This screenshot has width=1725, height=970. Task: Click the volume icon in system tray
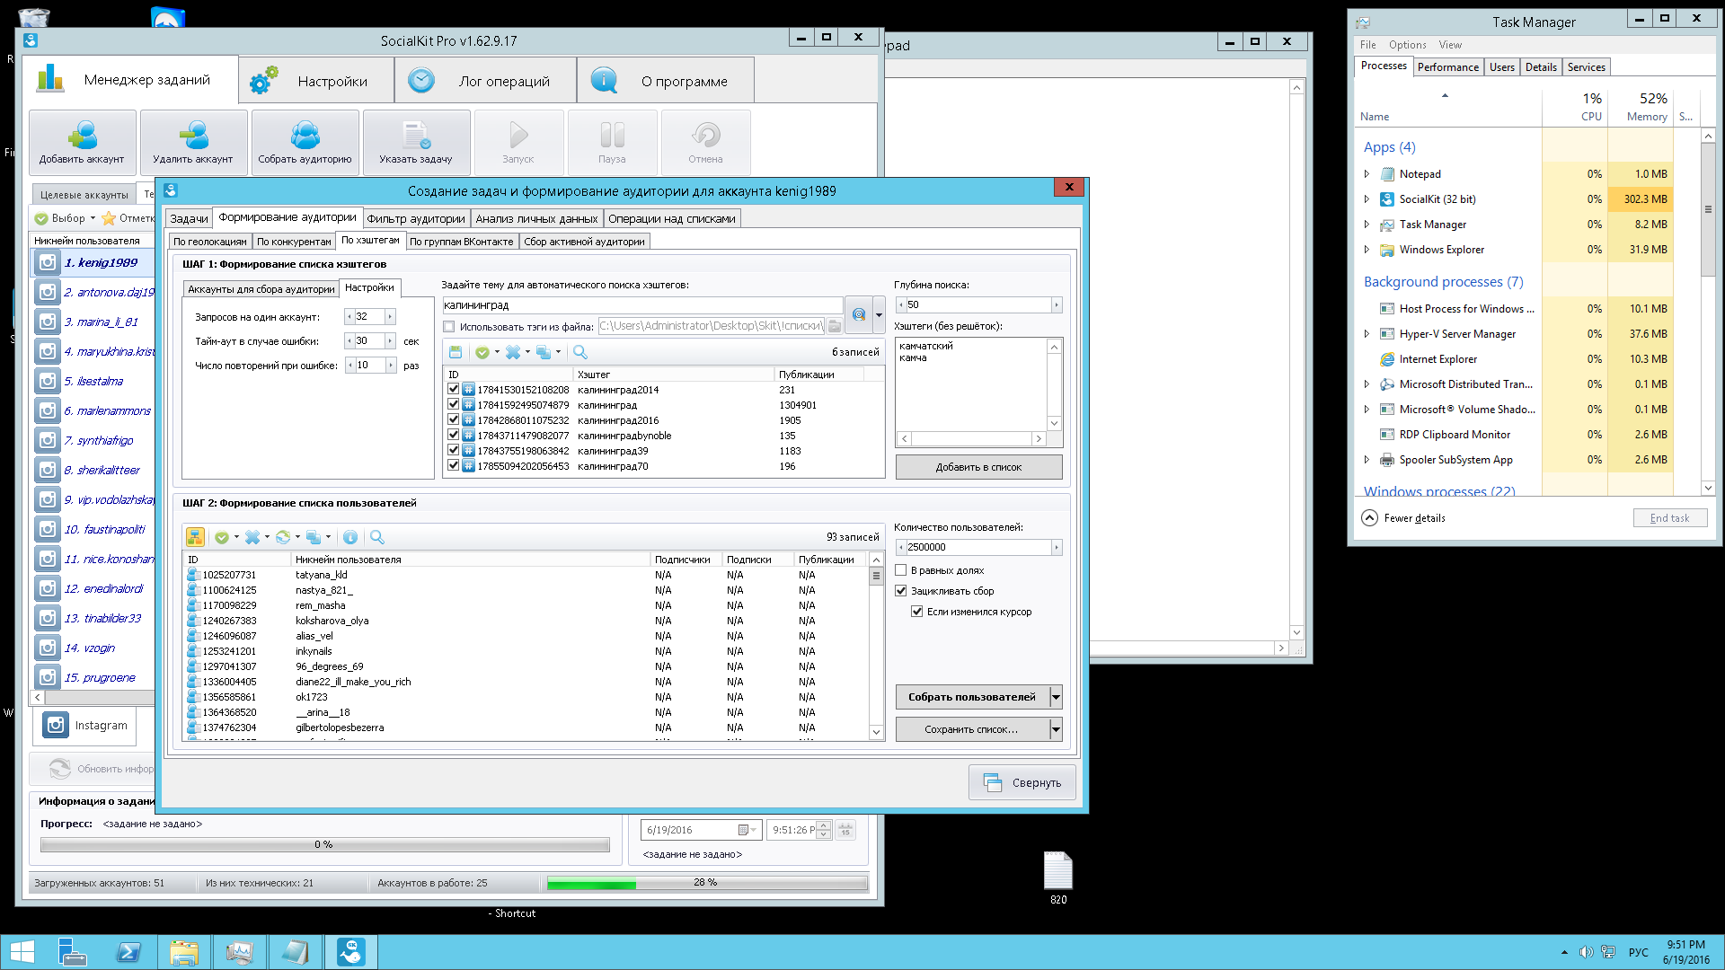pos(1586,952)
